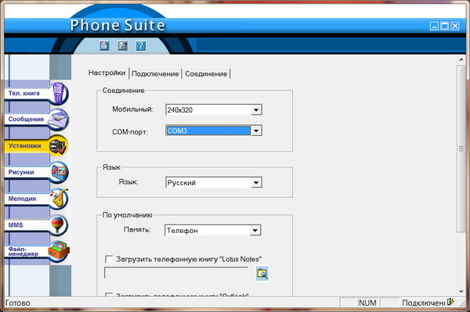Click the connection status icon in status bar

pyautogui.click(x=450, y=302)
